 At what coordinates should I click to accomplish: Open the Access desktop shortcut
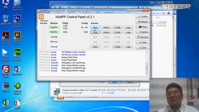click(x=17, y=104)
